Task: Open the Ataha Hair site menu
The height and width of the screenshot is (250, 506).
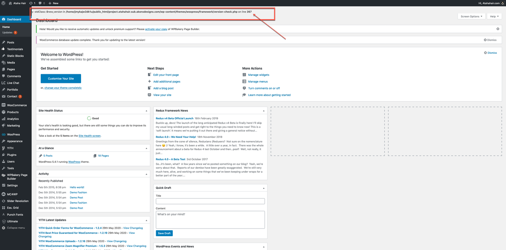Action: 16,3
